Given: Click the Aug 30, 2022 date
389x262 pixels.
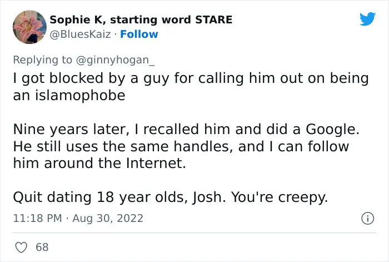Looking at the screenshot, I should (x=108, y=218).
